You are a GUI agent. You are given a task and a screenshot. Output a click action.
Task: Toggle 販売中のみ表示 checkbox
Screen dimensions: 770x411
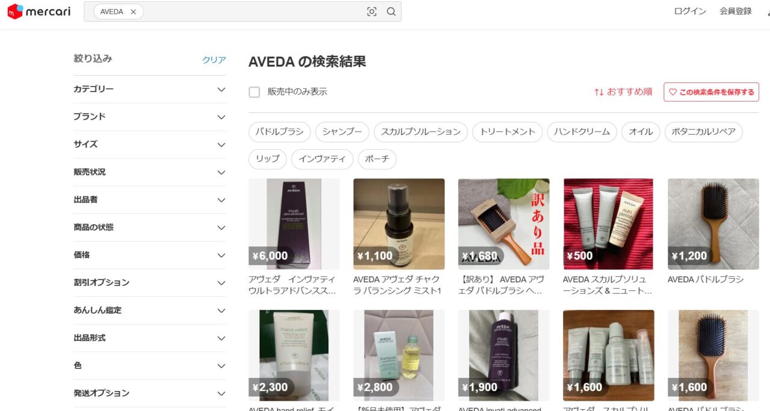coord(254,92)
